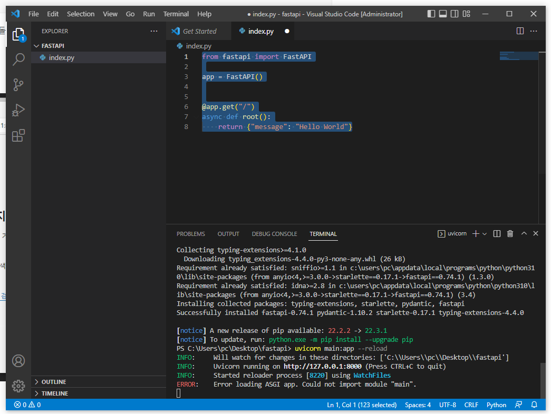Screen dimensions: 551x414
Task: Open the http://127.0.0.1:8000 link in terminal
Action: pos(322,366)
